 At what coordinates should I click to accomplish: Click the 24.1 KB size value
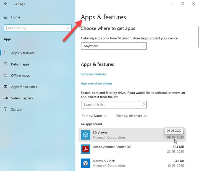179,161
